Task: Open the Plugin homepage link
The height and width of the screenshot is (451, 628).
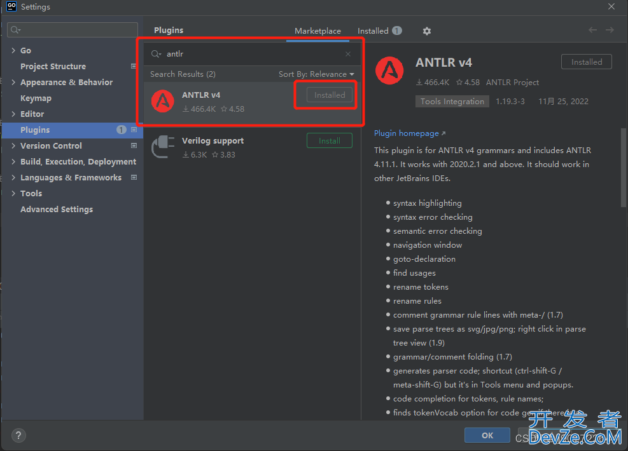Action: coord(406,133)
